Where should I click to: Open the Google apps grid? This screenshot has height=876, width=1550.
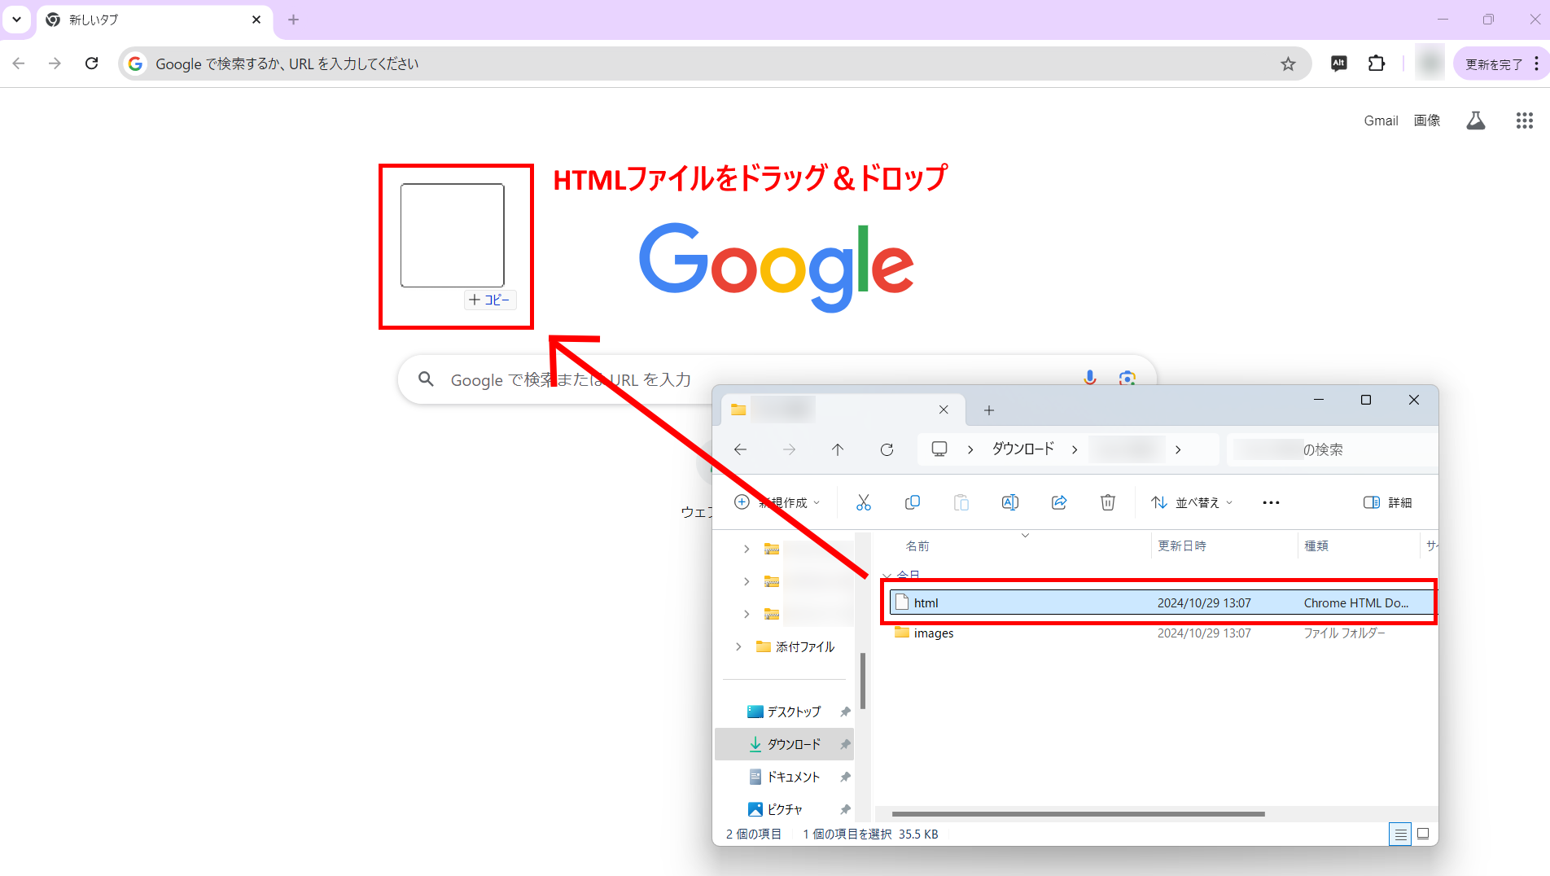tap(1525, 120)
